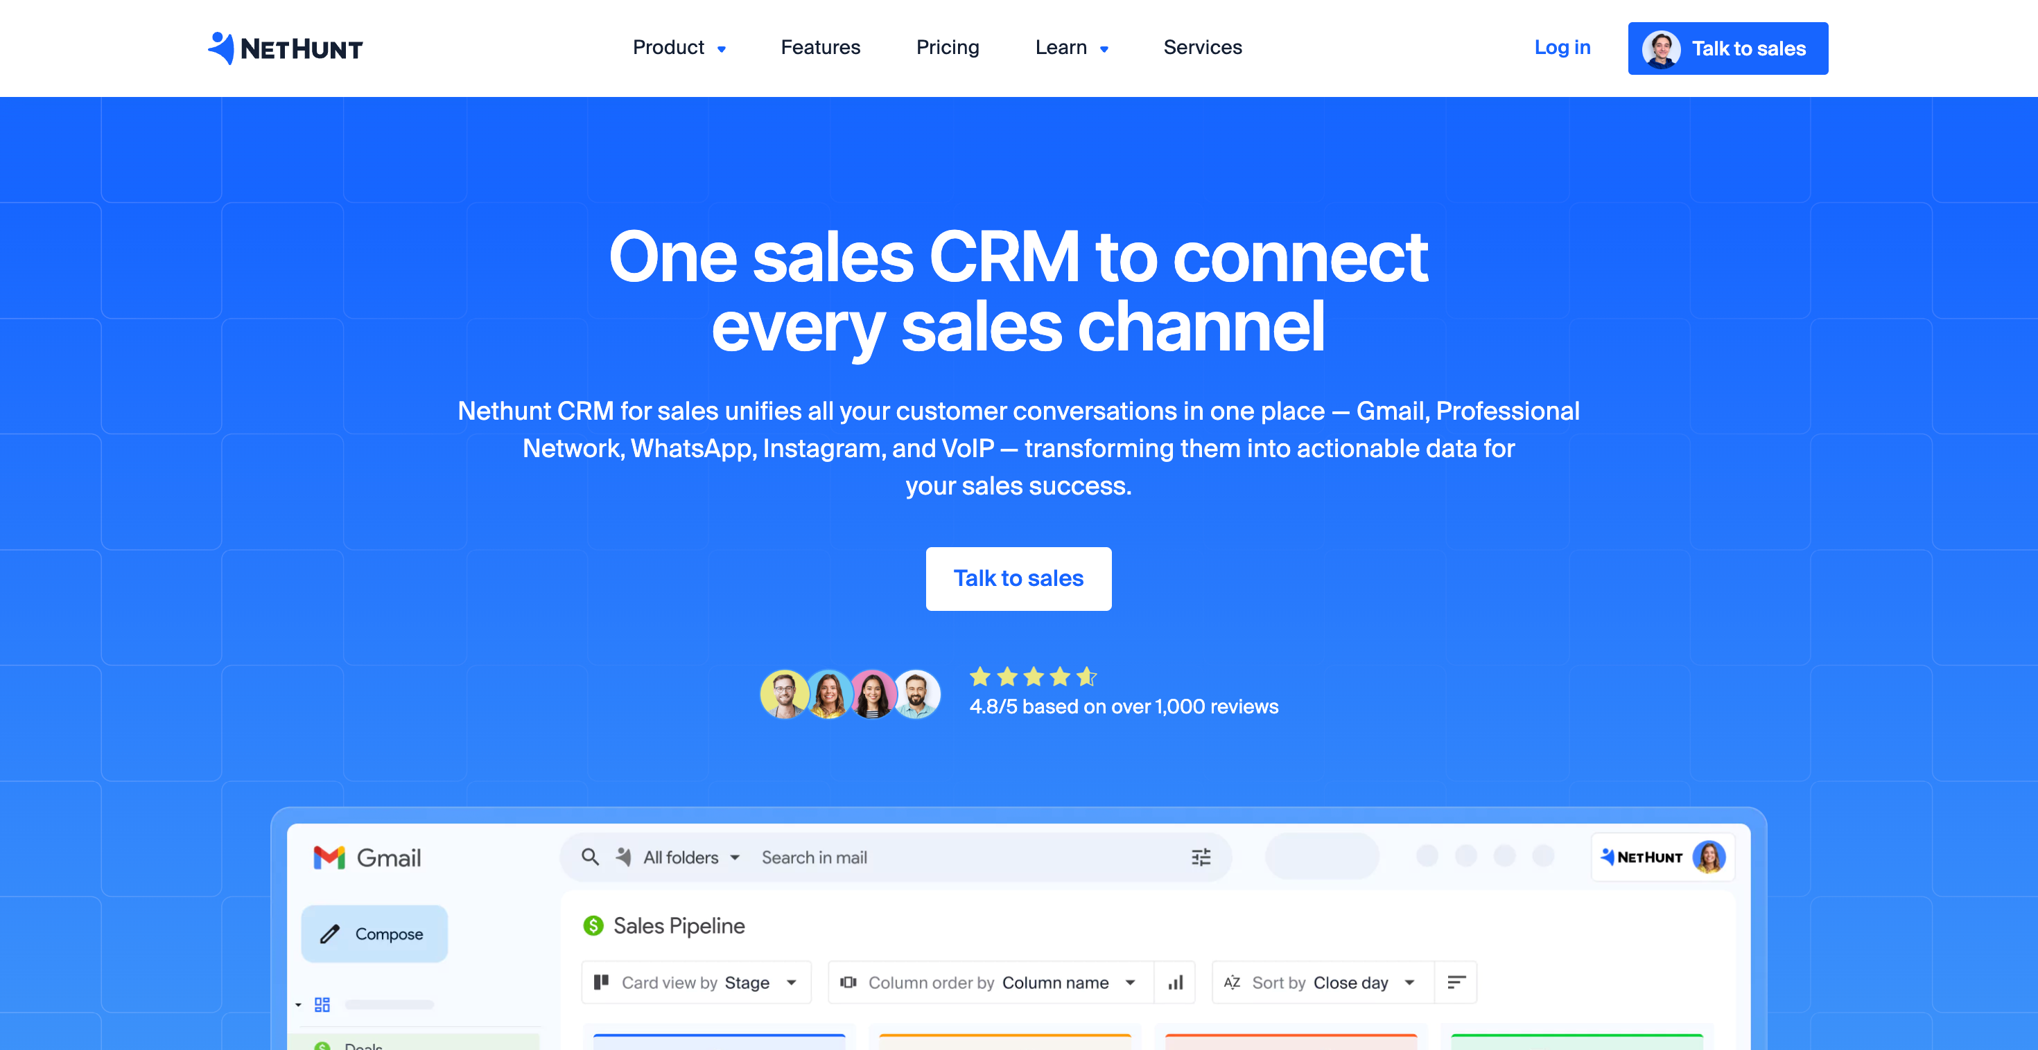Click the NetHunt logo in the header

pos(285,48)
